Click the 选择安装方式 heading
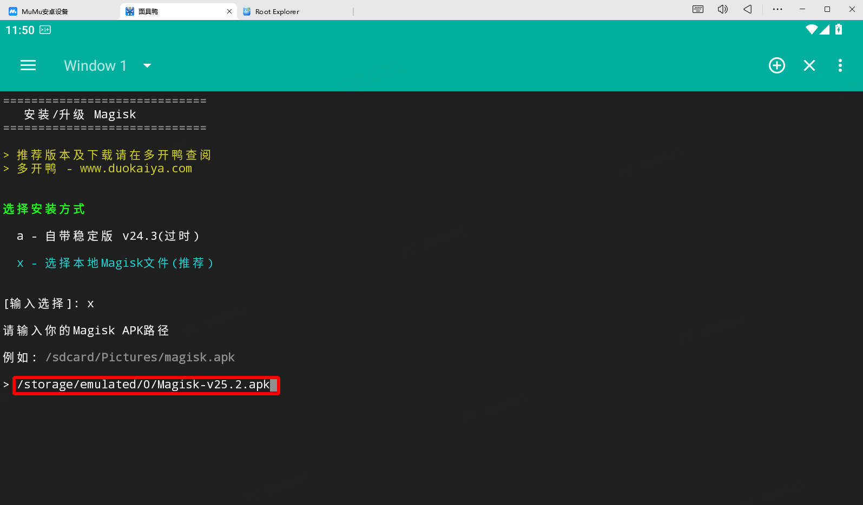The image size is (863, 505). [x=44, y=209]
